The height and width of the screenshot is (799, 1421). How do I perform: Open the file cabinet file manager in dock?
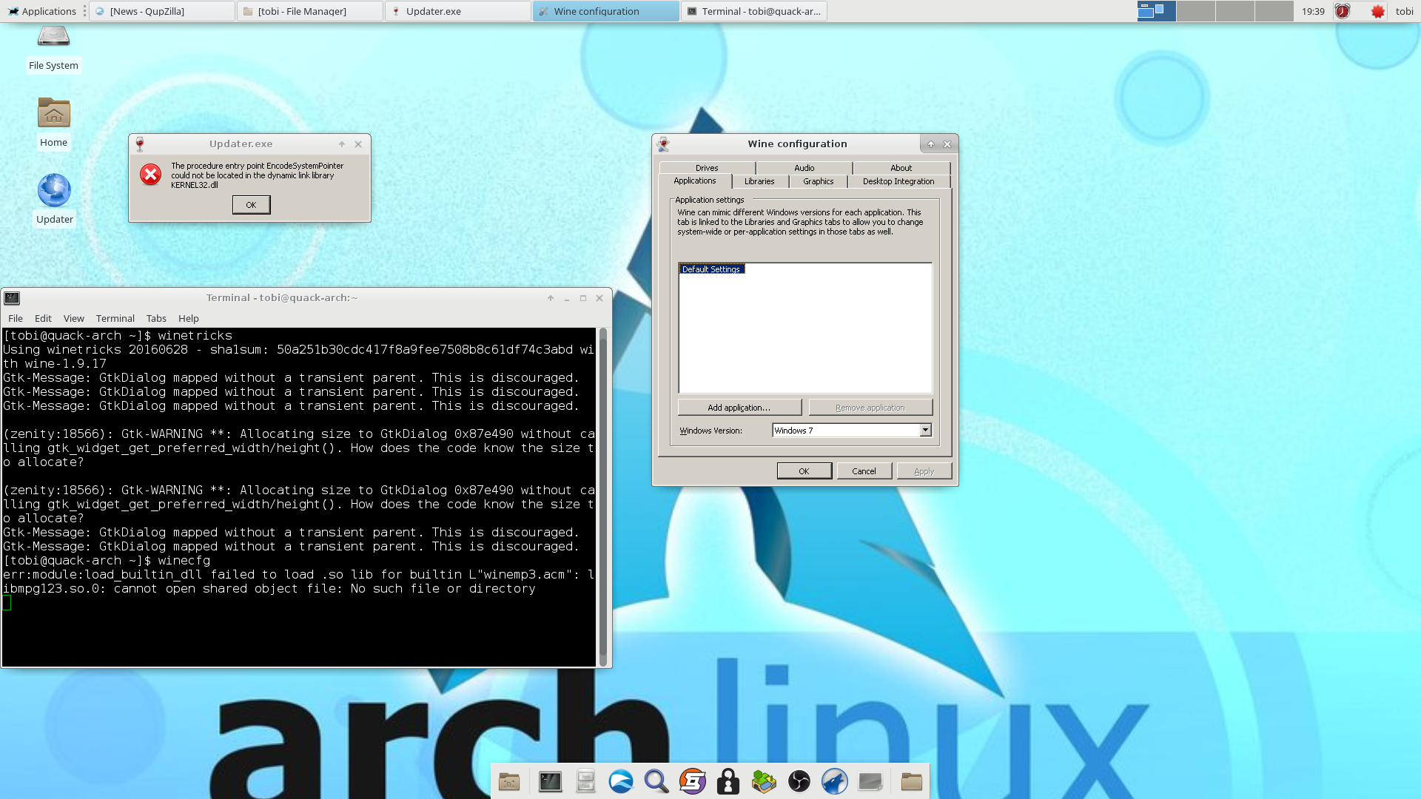click(x=585, y=781)
